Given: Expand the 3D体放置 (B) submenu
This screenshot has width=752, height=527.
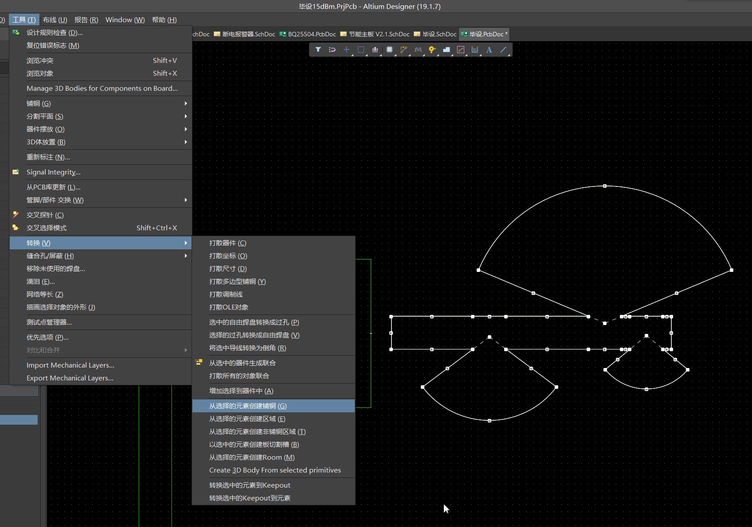Looking at the screenshot, I should pyautogui.click(x=101, y=142).
